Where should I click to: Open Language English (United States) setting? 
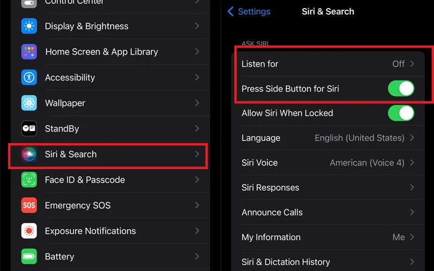pyautogui.click(x=328, y=138)
